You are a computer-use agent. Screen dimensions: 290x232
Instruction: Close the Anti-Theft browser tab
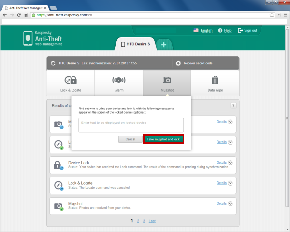[x=45, y=8]
